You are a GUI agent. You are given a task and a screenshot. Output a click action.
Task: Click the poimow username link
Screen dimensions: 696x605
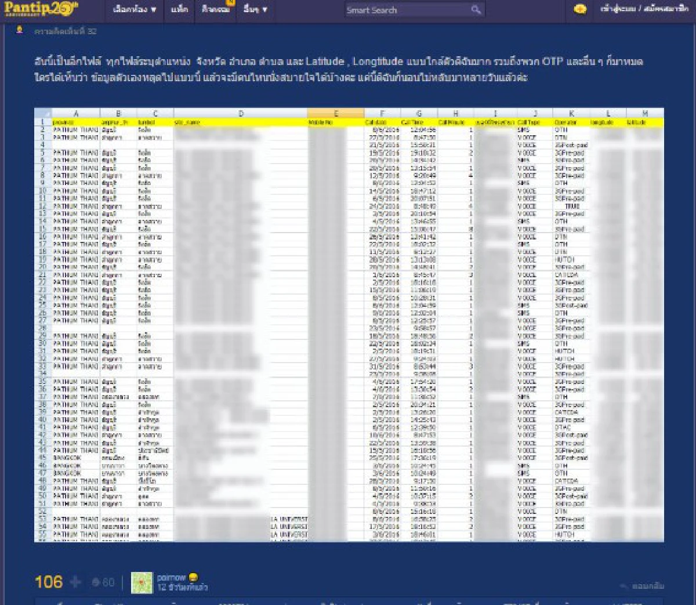pos(171,577)
